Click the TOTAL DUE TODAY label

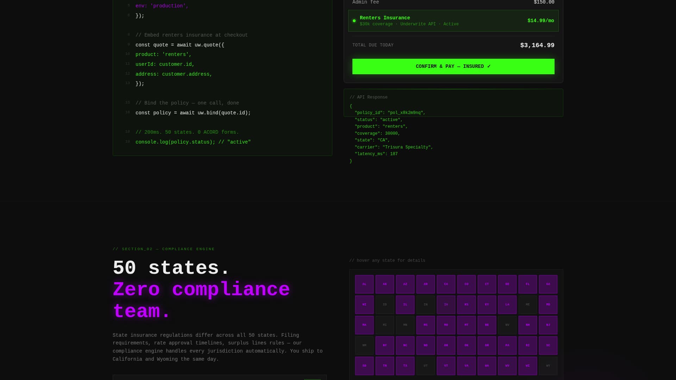(x=373, y=45)
